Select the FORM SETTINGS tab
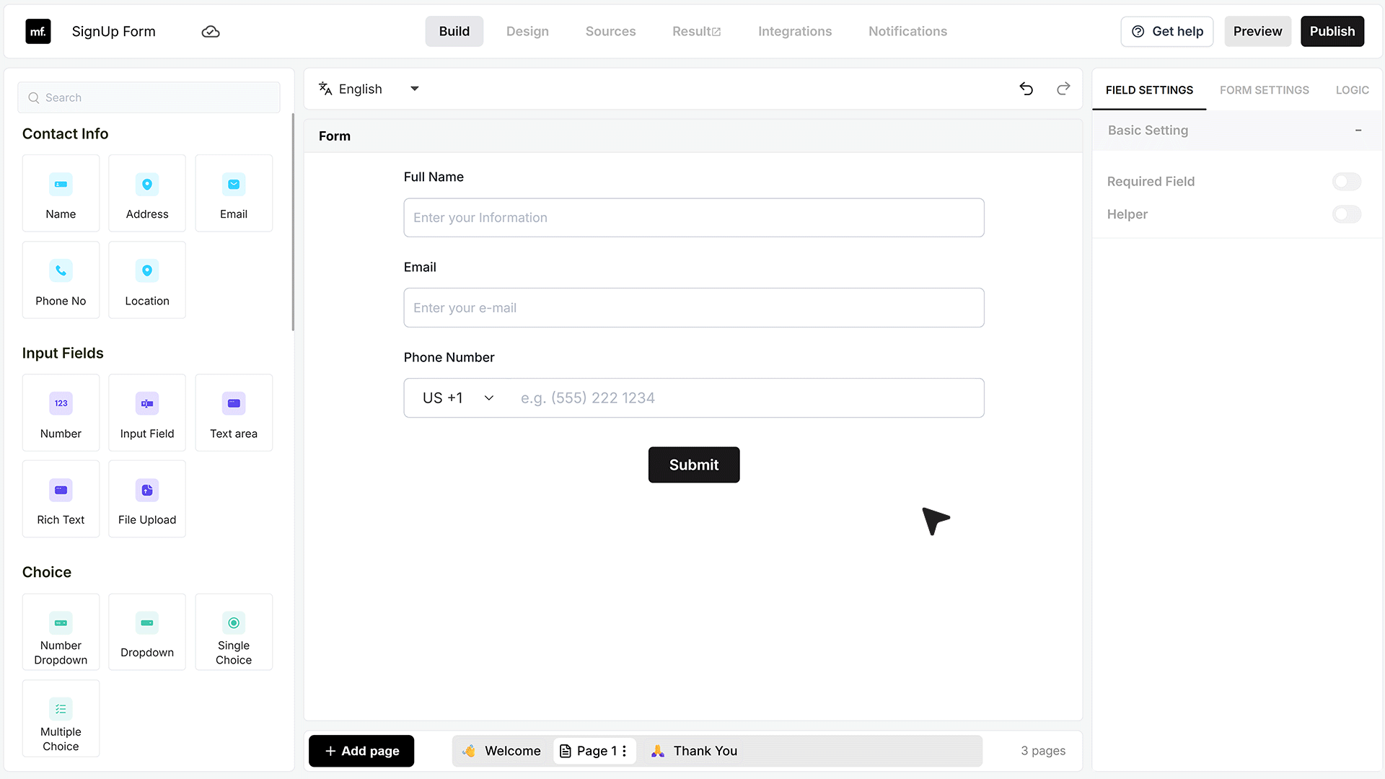The width and height of the screenshot is (1385, 779). coord(1264,90)
